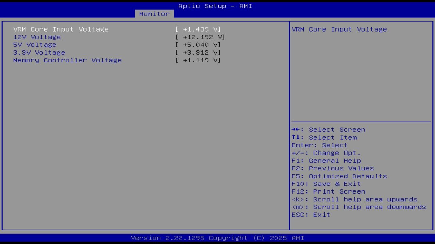Click F5: Optimized Defaults help entry
The width and height of the screenshot is (435, 244).
339,176
